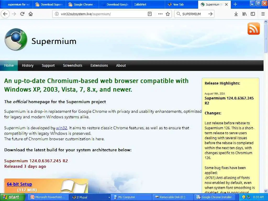Click the page scrollbar up arrow
The image size is (268, 201).
(266, 21)
